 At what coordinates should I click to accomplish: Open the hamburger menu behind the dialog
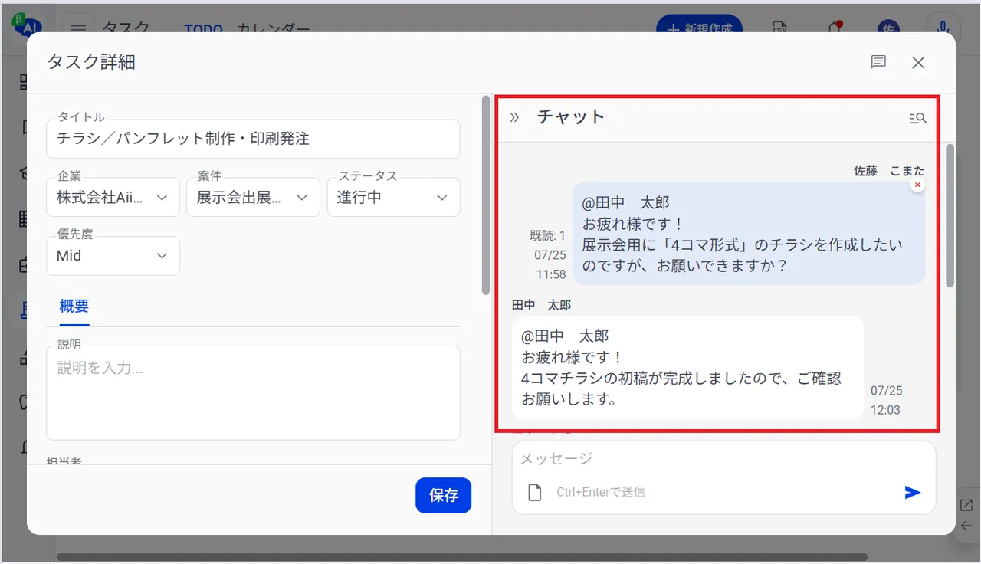[78, 28]
